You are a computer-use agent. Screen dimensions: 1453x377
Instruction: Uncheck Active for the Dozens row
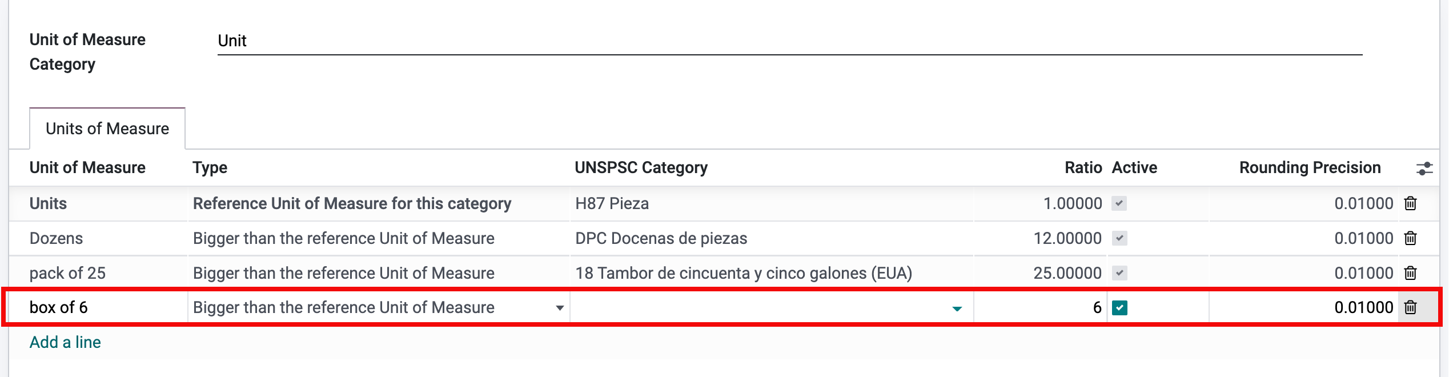pyautogui.click(x=1121, y=238)
